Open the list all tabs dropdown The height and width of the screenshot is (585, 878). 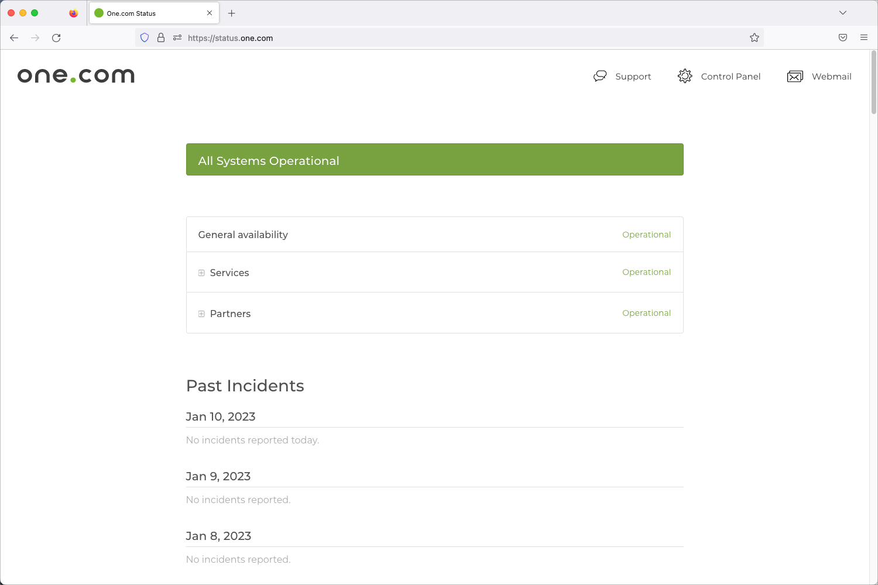coord(843,13)
